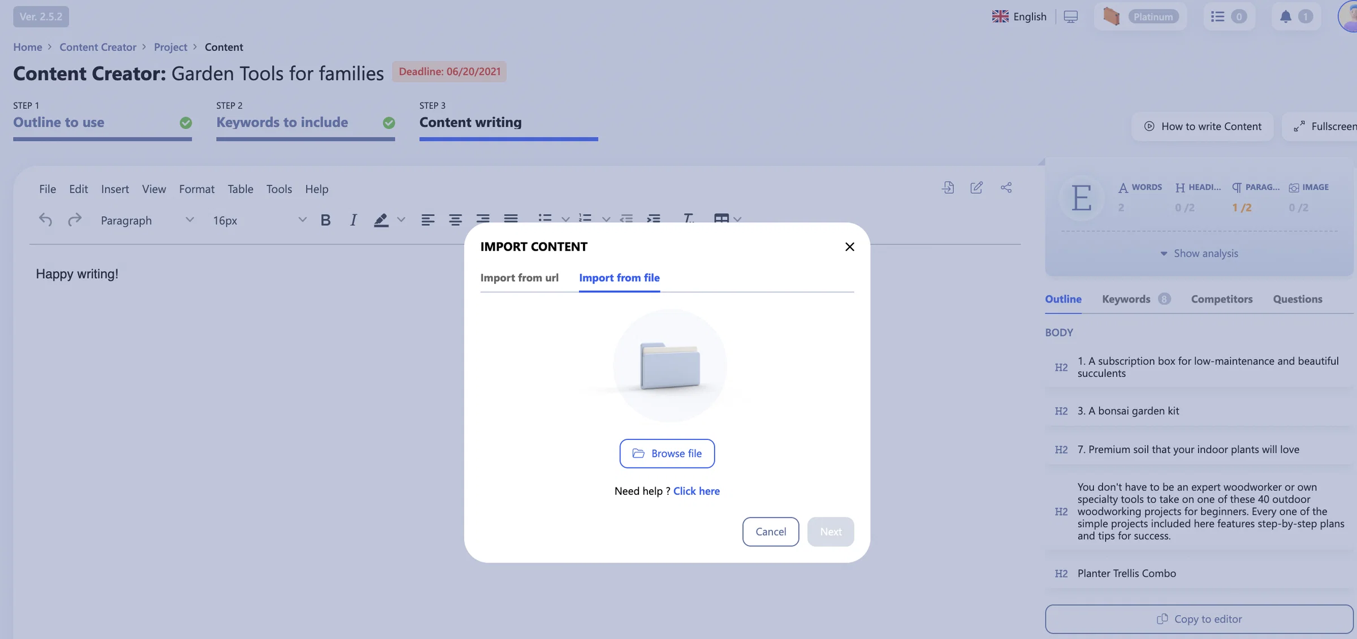Open highlight color picker arrow
This screenshot has height=639, width=1357.
pos(401,220)
